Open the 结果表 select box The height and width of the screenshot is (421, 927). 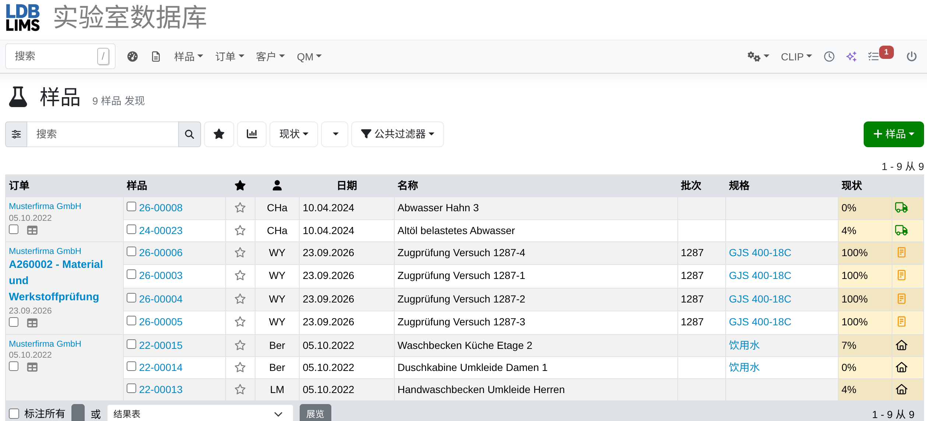200,414
